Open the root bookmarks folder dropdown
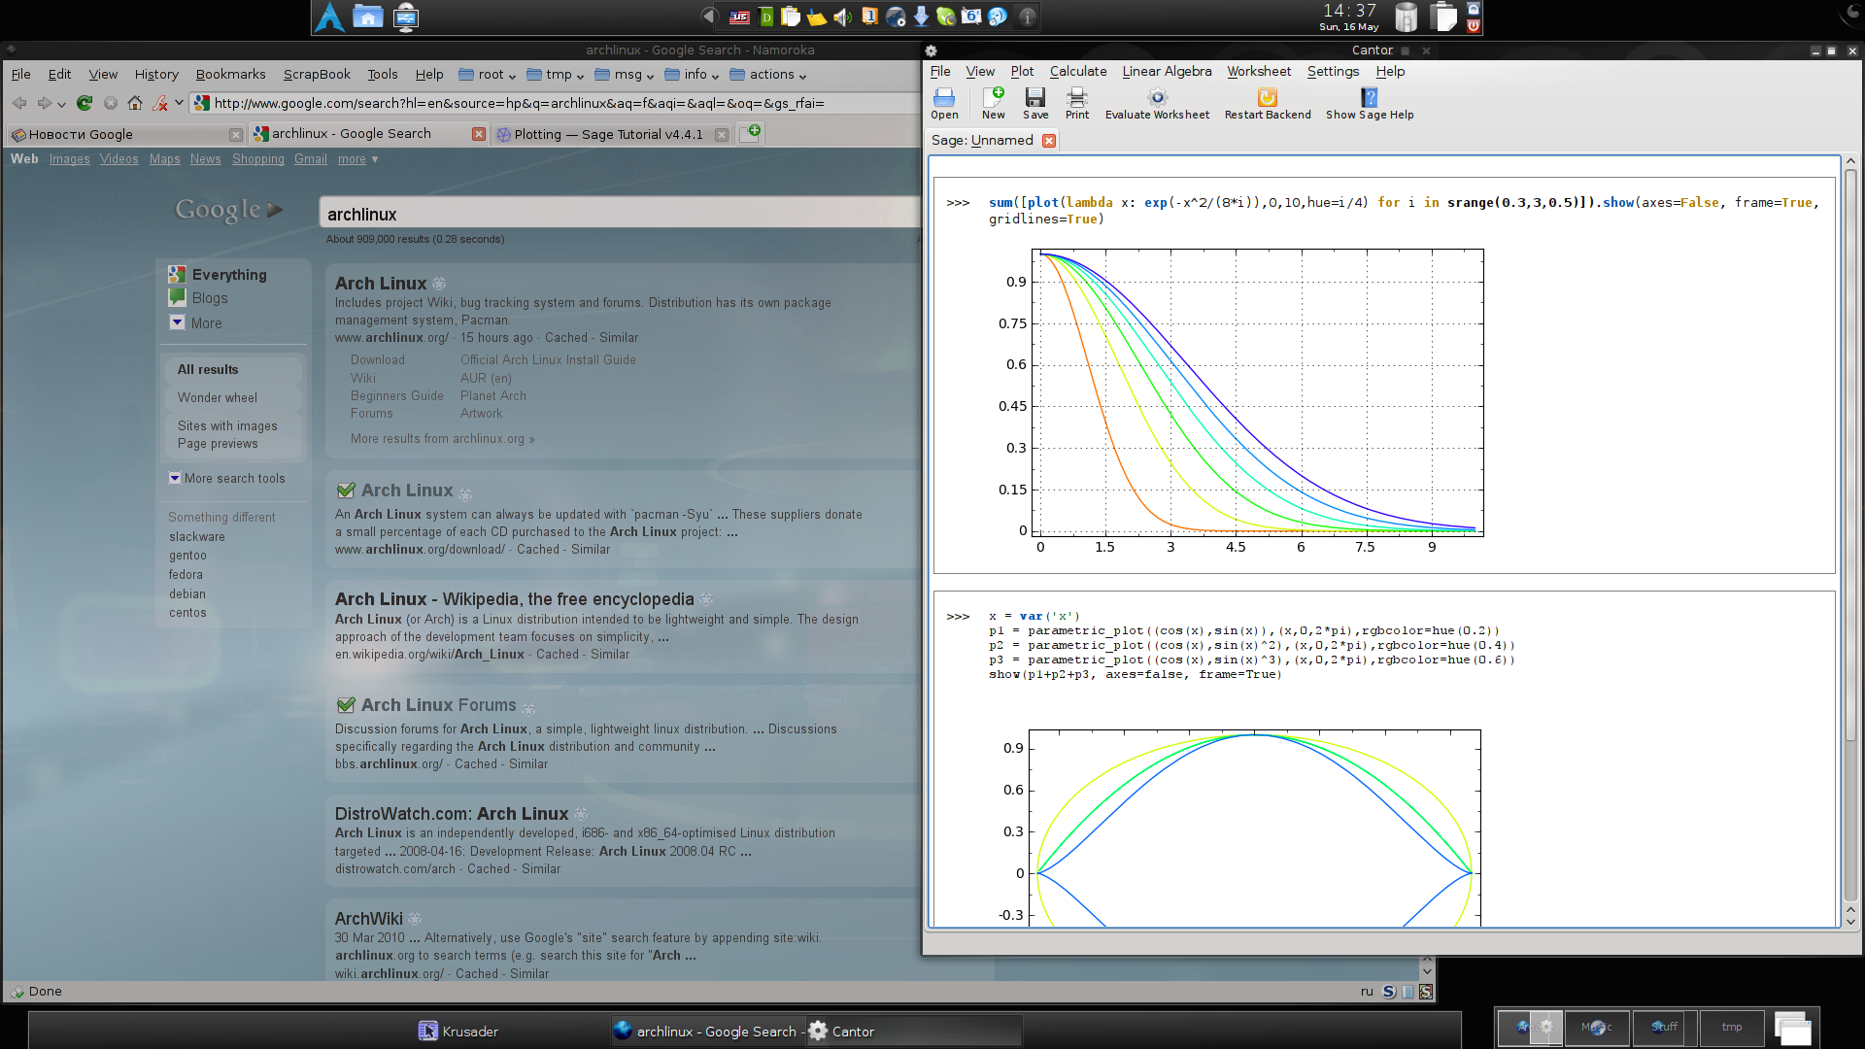The height and width of the screenshot is (1049, 1865). click(x=487, y=75)
